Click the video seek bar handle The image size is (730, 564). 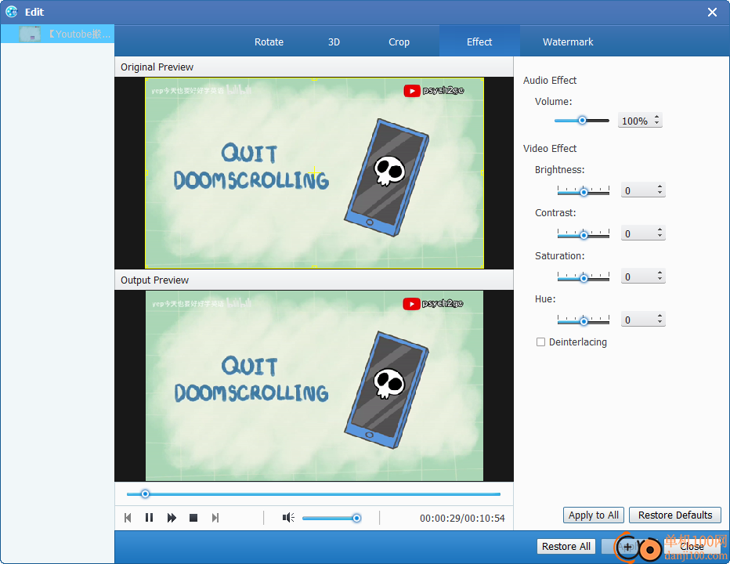tap(145, 493)
